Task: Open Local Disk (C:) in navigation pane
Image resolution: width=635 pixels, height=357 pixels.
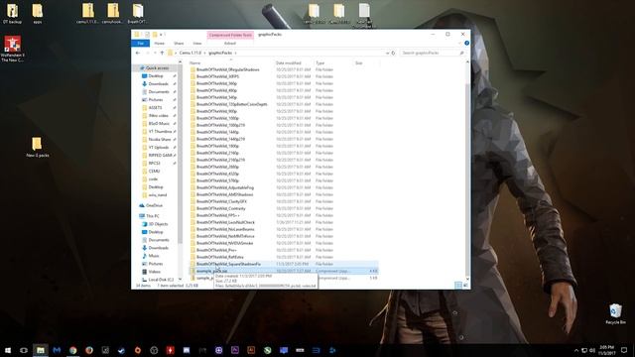Action: (x=161, y=280)
